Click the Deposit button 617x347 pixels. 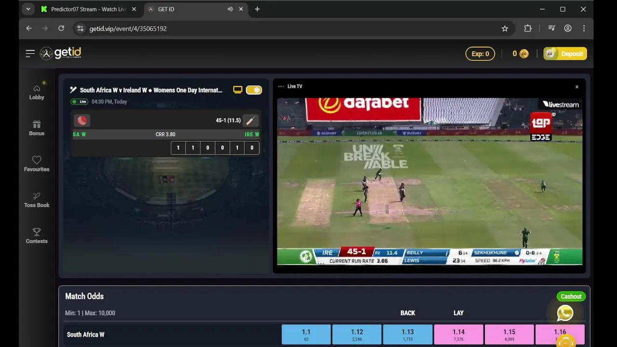pos(565,53)
